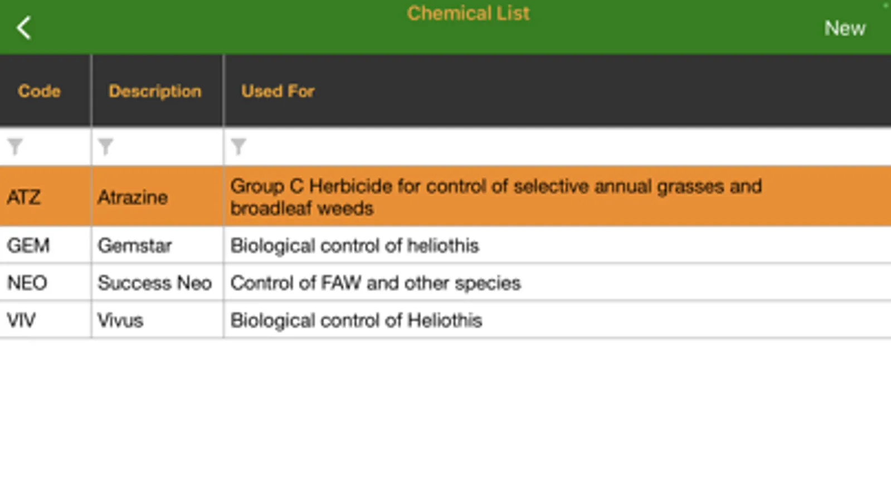Sort by the Code column header
Image resolution: width=891 pixels, height=501 pixels.
coord(39,91)
